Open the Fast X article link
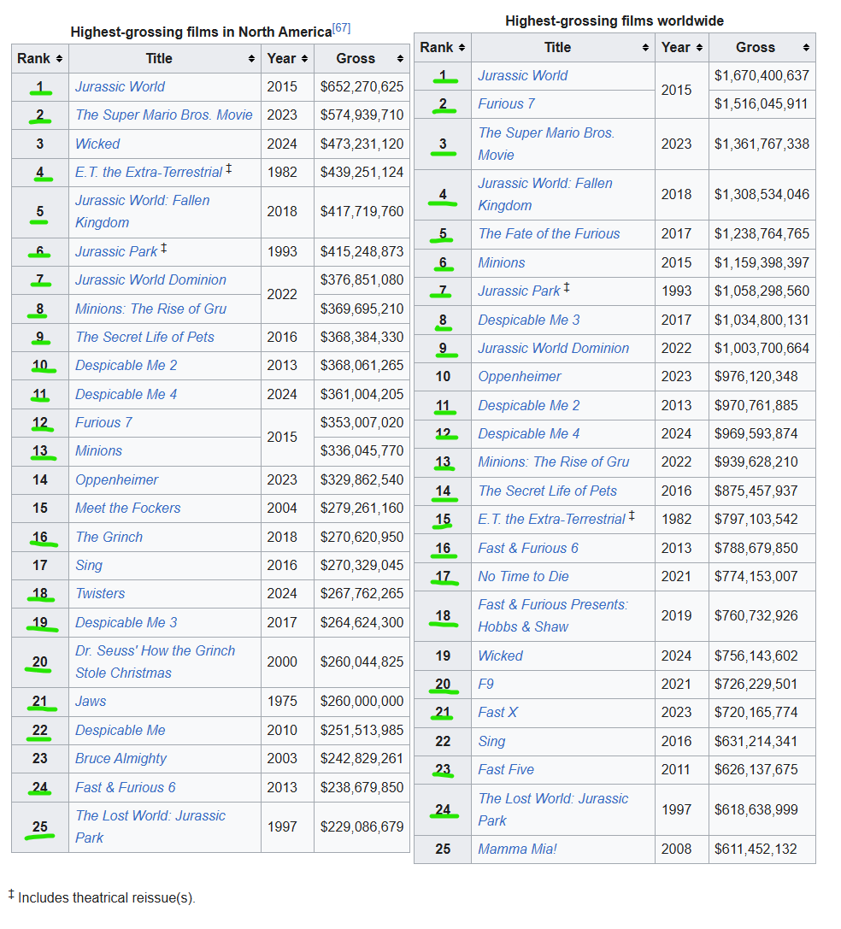The height and width of the screenshot is (929, 841). (x=497, y=713)
